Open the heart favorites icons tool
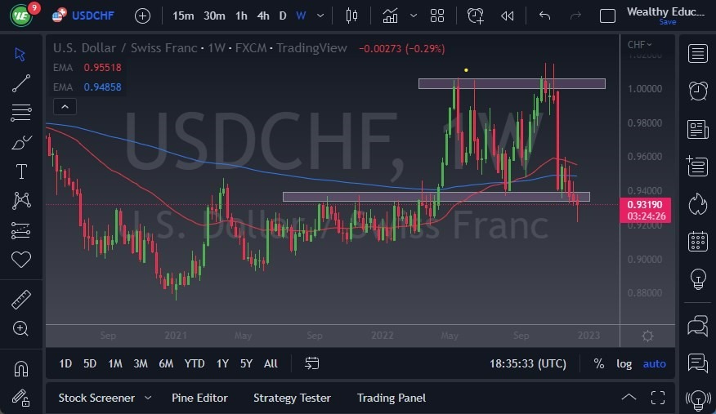 point(21,260)
